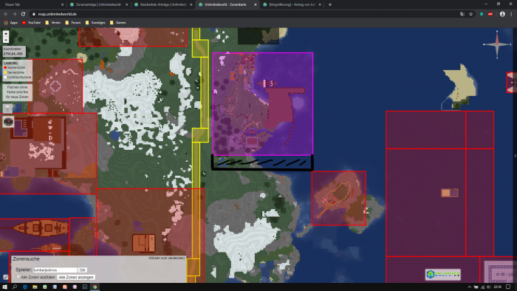Switch to the Bearbeitete Anträge tab

tap(162, 4)
